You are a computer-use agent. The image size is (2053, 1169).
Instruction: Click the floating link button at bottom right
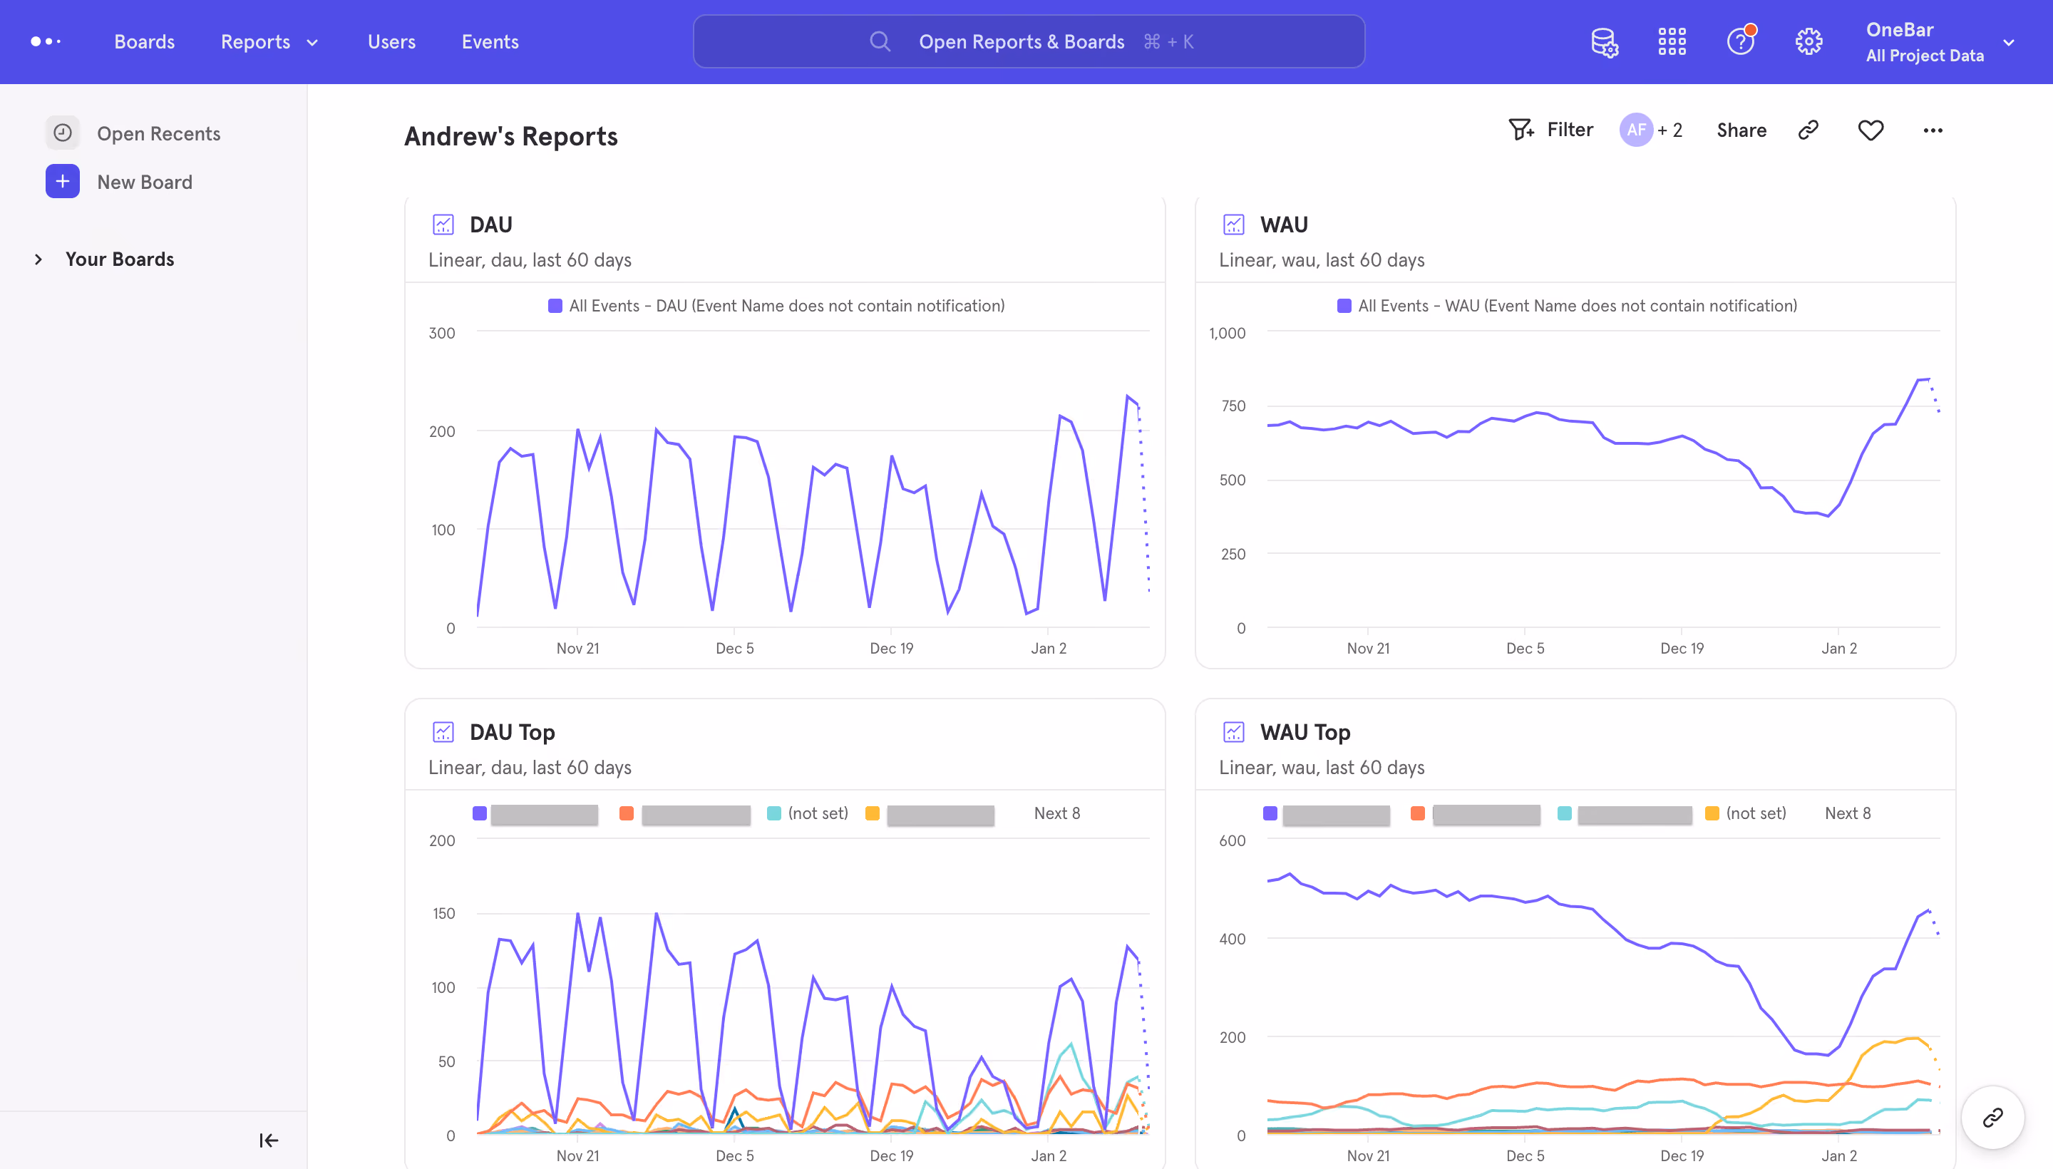click(x=1993, y=1118)
